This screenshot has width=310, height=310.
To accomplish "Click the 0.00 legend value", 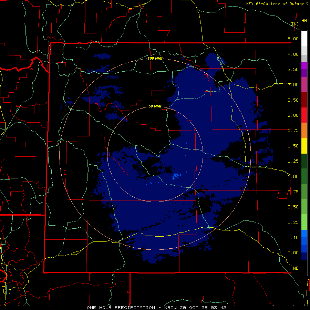I will pos(293,253).
